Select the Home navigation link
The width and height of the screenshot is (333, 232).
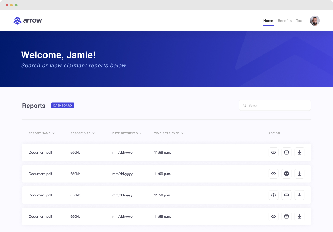pos(268,20)
